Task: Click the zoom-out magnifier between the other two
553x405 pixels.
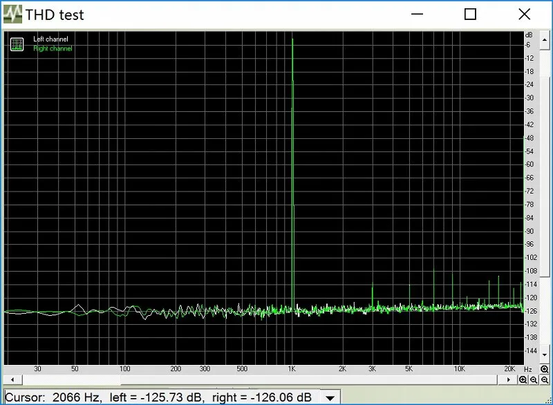Action: coord(534,379)
